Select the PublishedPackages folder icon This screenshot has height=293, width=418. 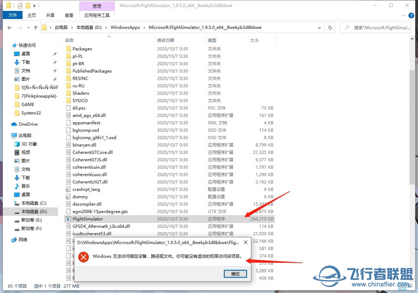68,71
